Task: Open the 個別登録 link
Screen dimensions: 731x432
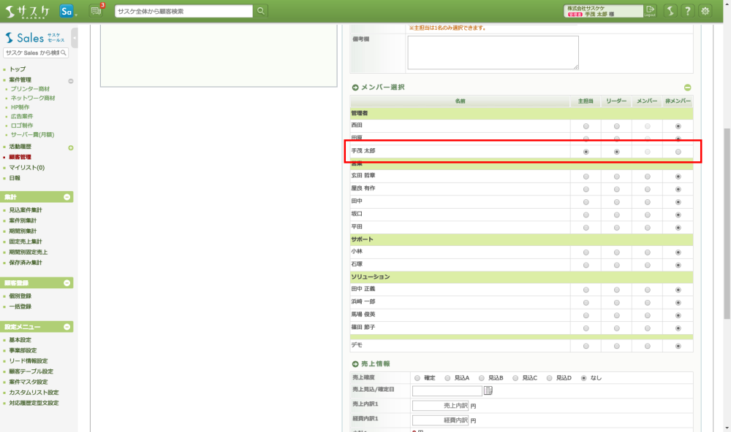Action: click(x=20, y=296)
